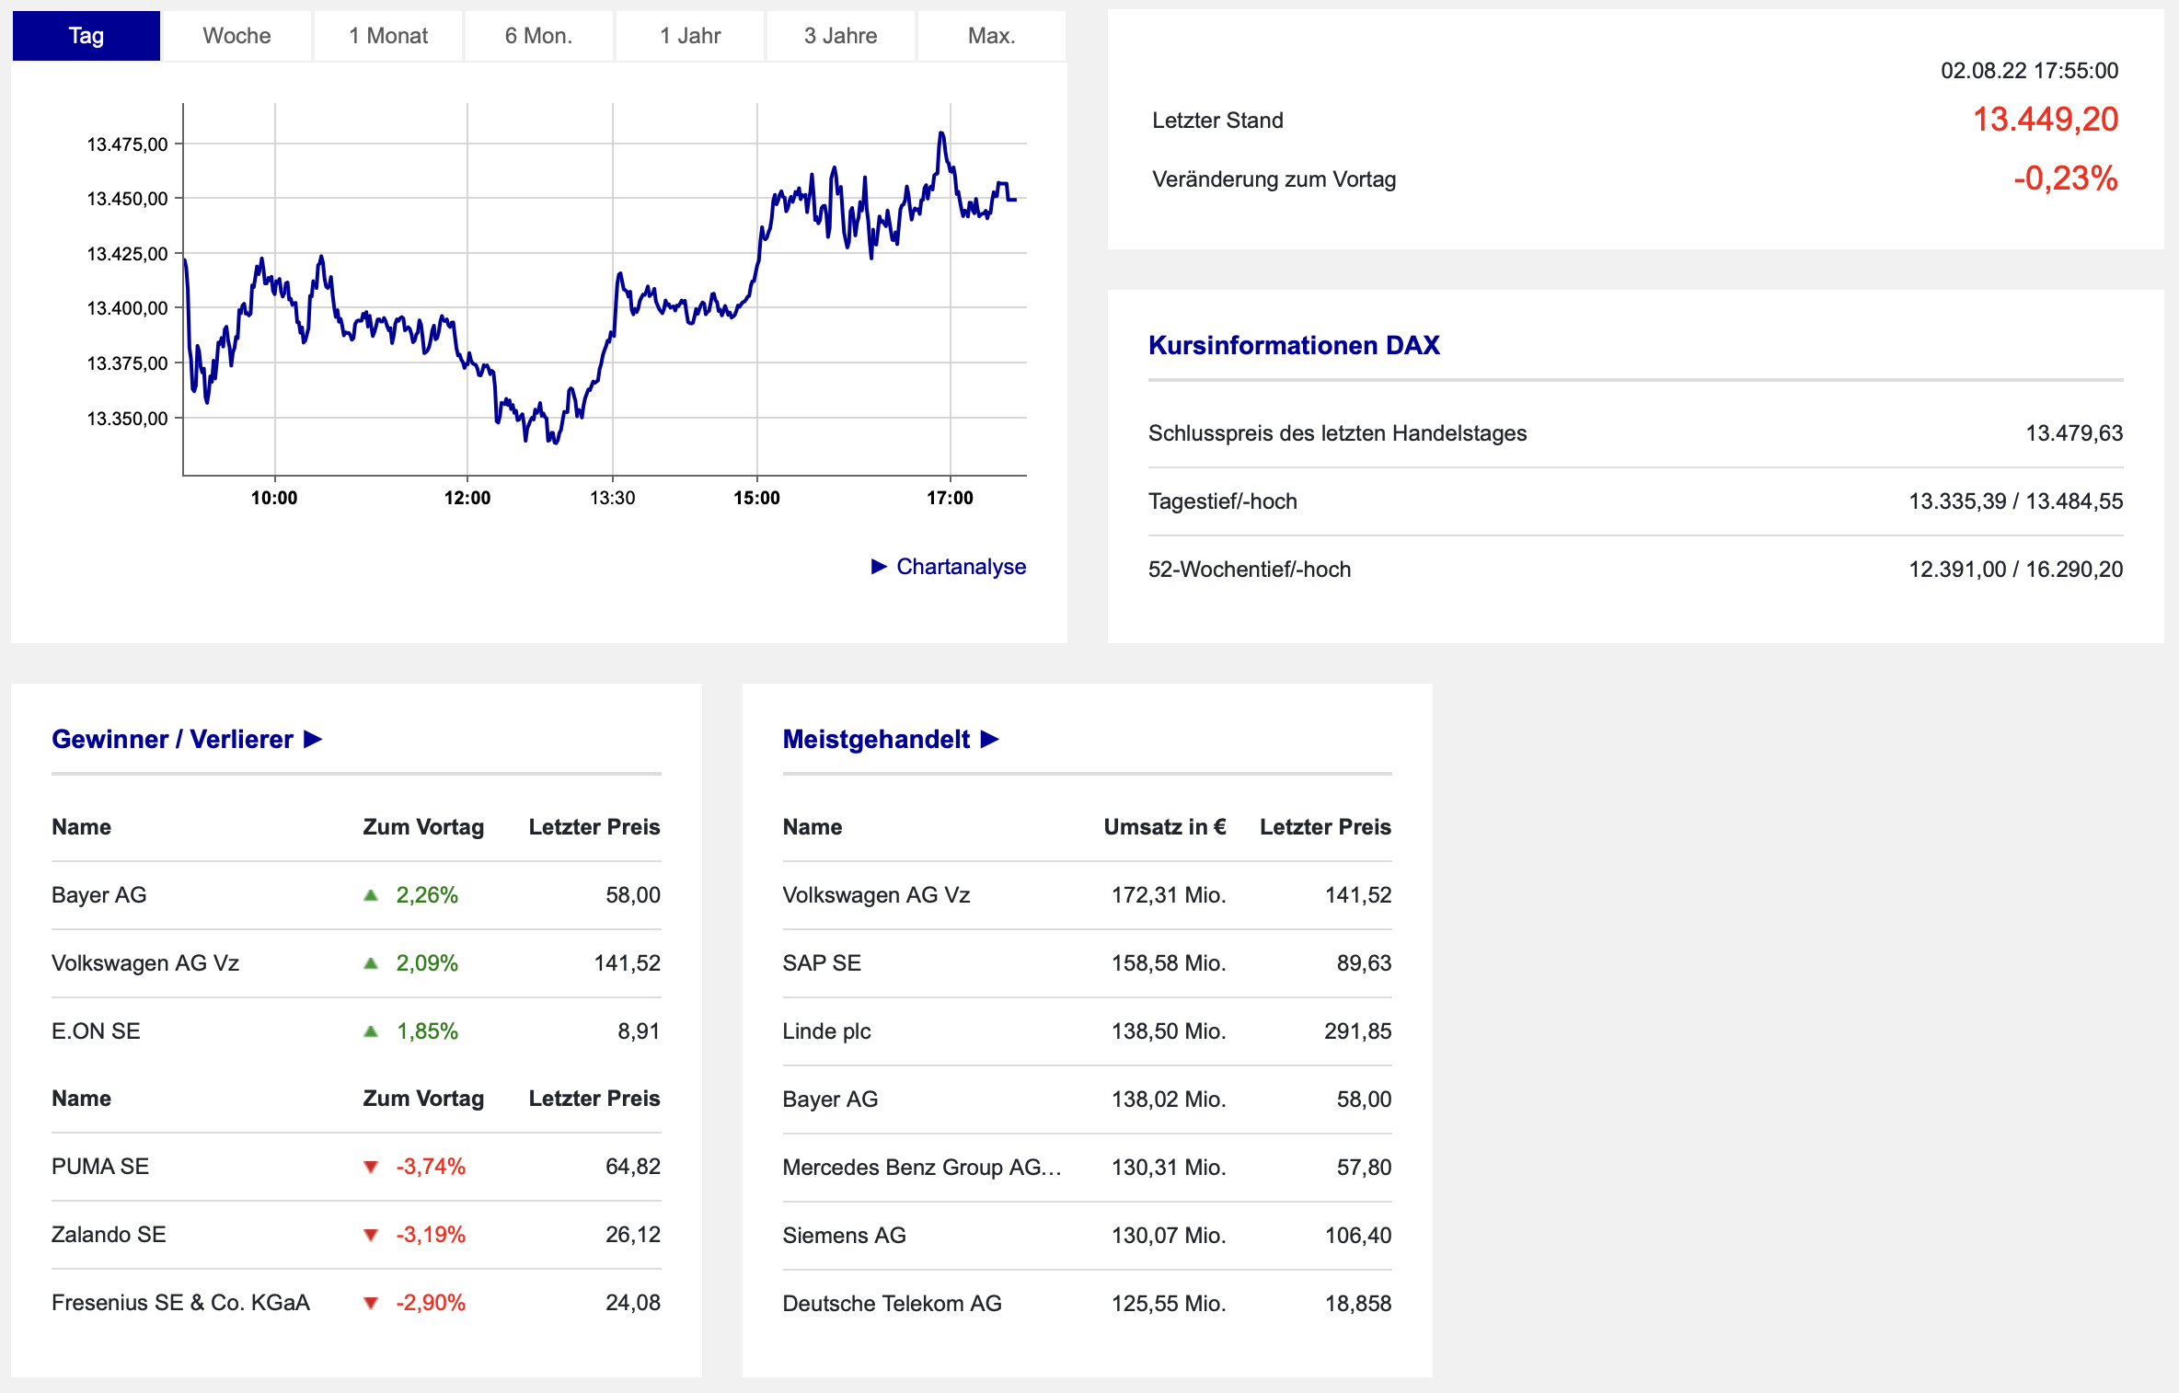
Task: Click E.ON SE in the Gewinner list
Action: point(96,1031)
